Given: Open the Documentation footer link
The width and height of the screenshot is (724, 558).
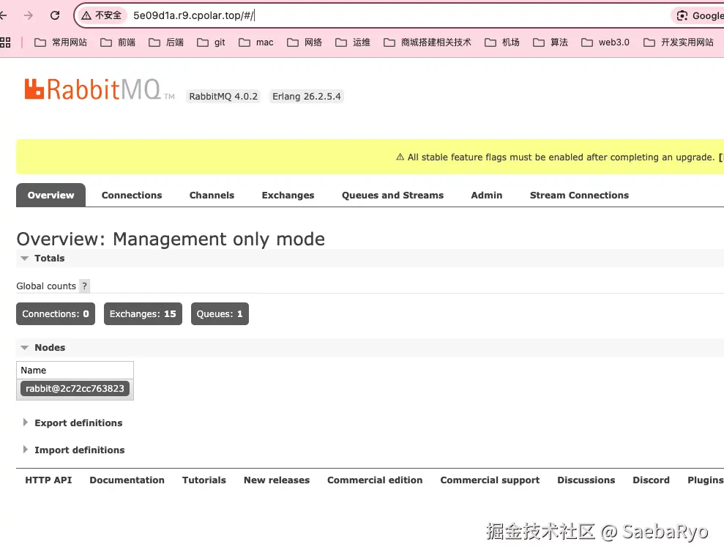Looking at the screenshot, I should 127,480.
